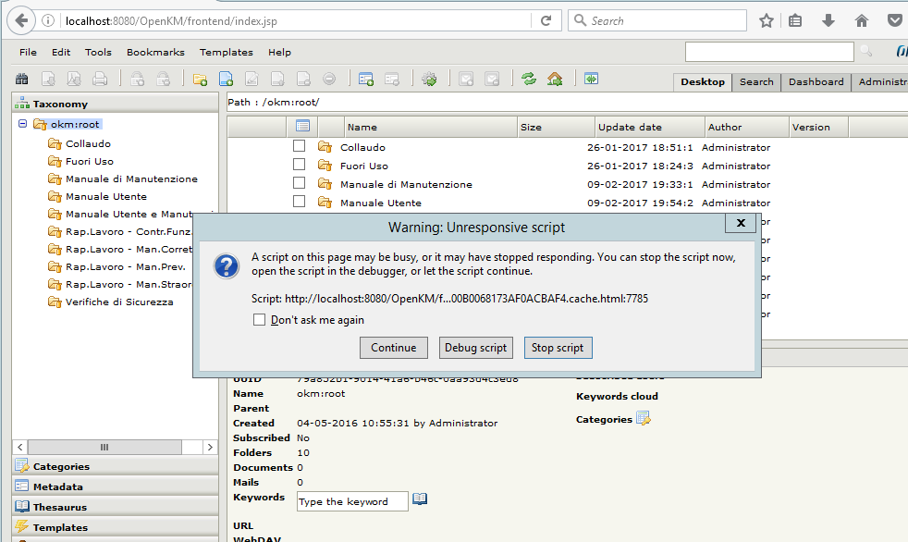The height and width of the screenshot is (542, 908).
Task: Click the thesaurus book icon next to keyword field
Action: pyautogui.click(x=421, y=499)
